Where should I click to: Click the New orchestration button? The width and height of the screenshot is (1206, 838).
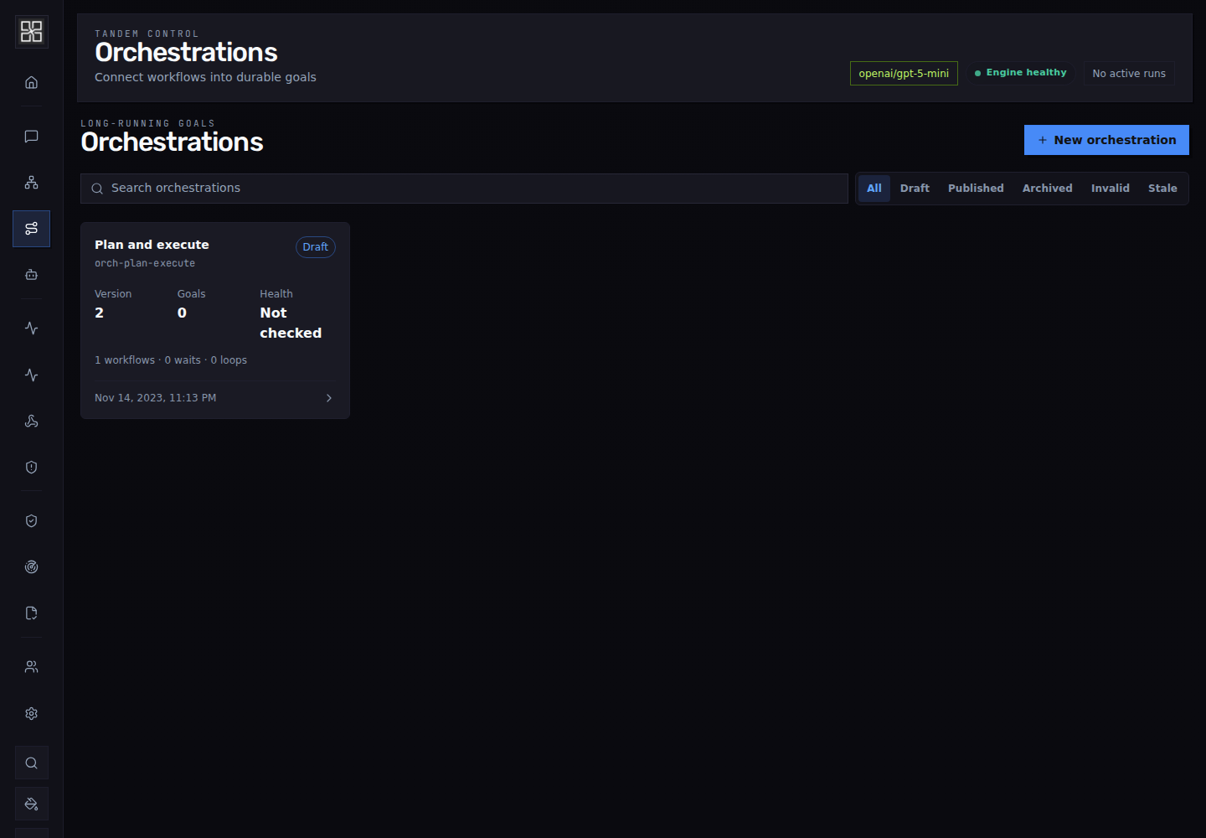click(x=1106, y=140)
